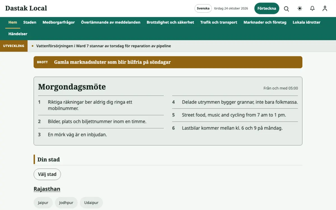Open briefing item 1 about riktiga räkningar
The image size is (336, 210).
click(x=101, y=105)
